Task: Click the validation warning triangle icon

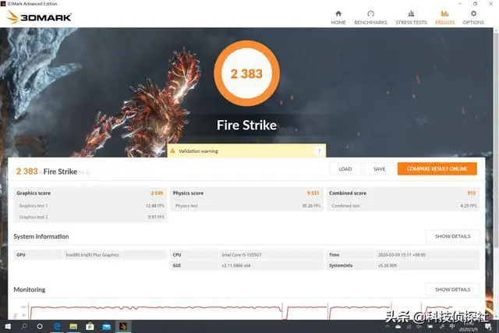Action: coord(173,151)
